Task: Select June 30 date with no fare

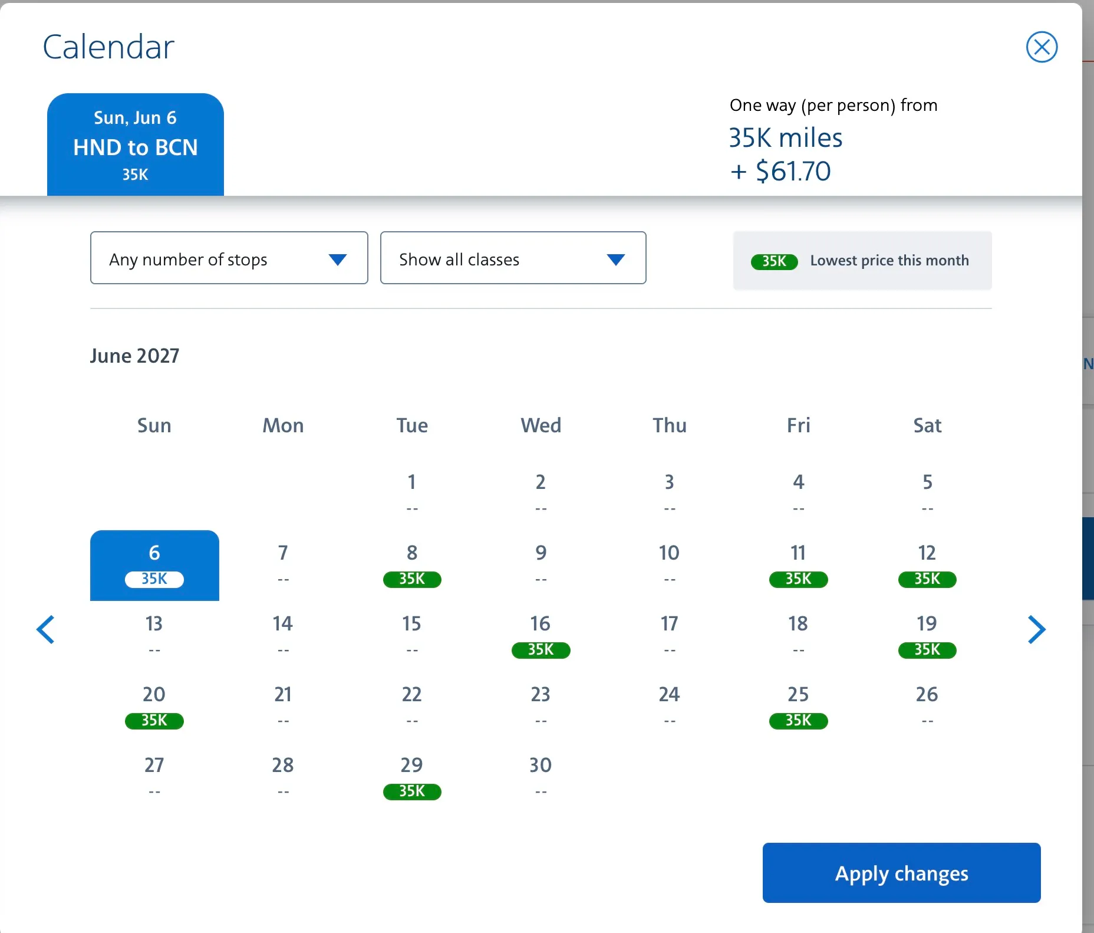Action: click(541, 778)
